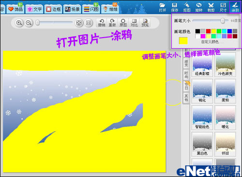The height and width of the screenshot is (177, 242).
Task: Switch to the 文字 text tab
Action: click(34, 9)
